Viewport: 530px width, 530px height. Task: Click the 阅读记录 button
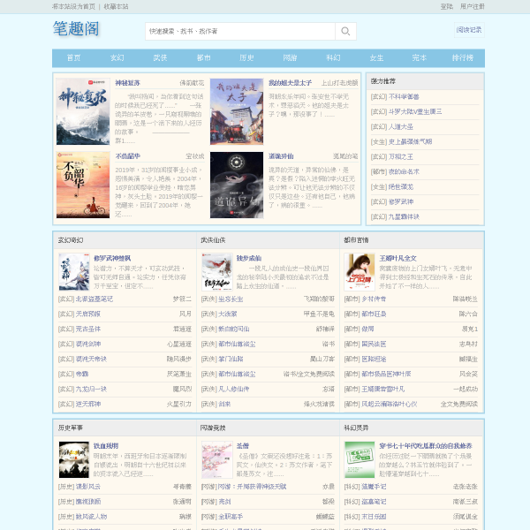tap(469, 30)
